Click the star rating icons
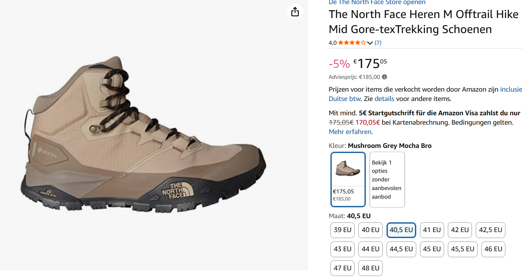The width and height of the screenshot is (522, 279). [x=352, y=43]
